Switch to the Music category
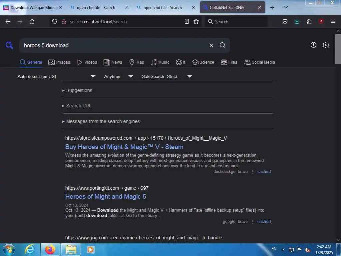 click(160, 62)
